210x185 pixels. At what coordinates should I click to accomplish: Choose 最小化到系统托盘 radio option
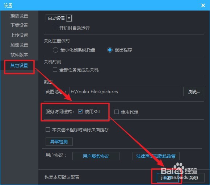[x=55, y=50]
